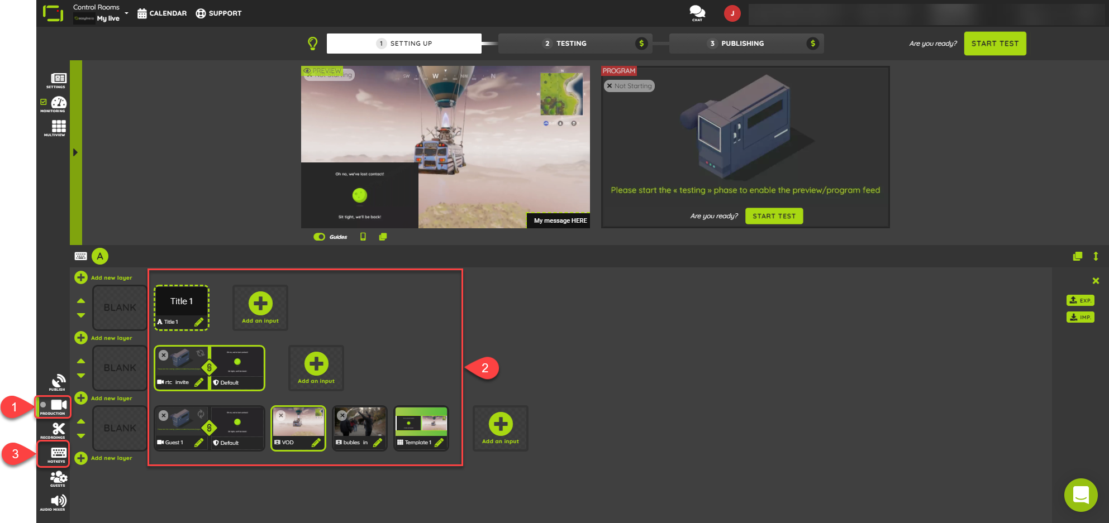The width and height of the screenshot is (1109, 523).
Task: Select the Testing step tab
Action: [x=575, y=44]
